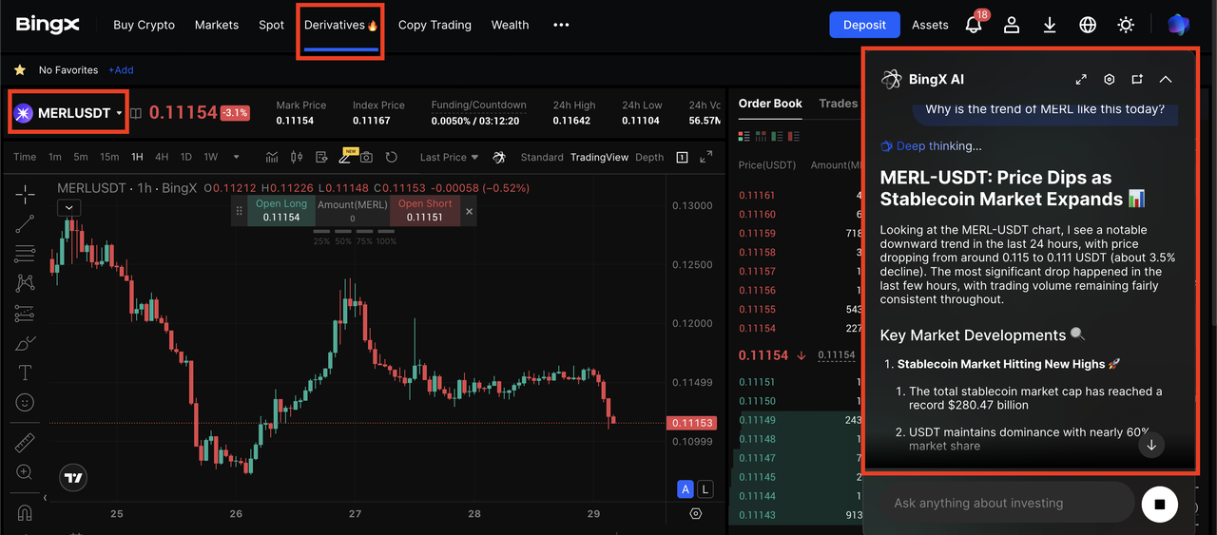Open the Derivatives menu
Screen dimensions: 1217x535
pyautogui.click(x=340, y=25)
